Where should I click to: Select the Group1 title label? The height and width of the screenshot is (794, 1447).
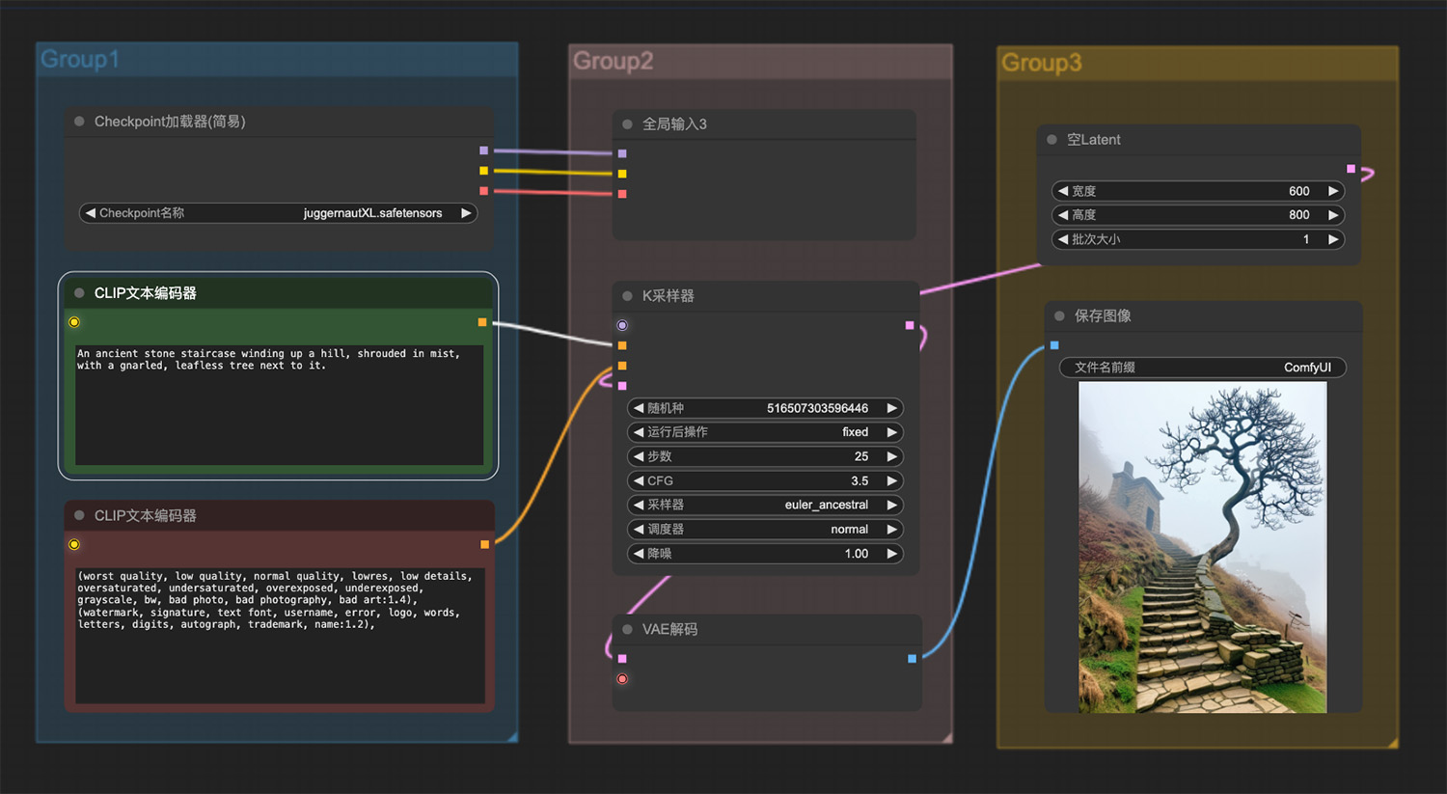pos(79,59)
